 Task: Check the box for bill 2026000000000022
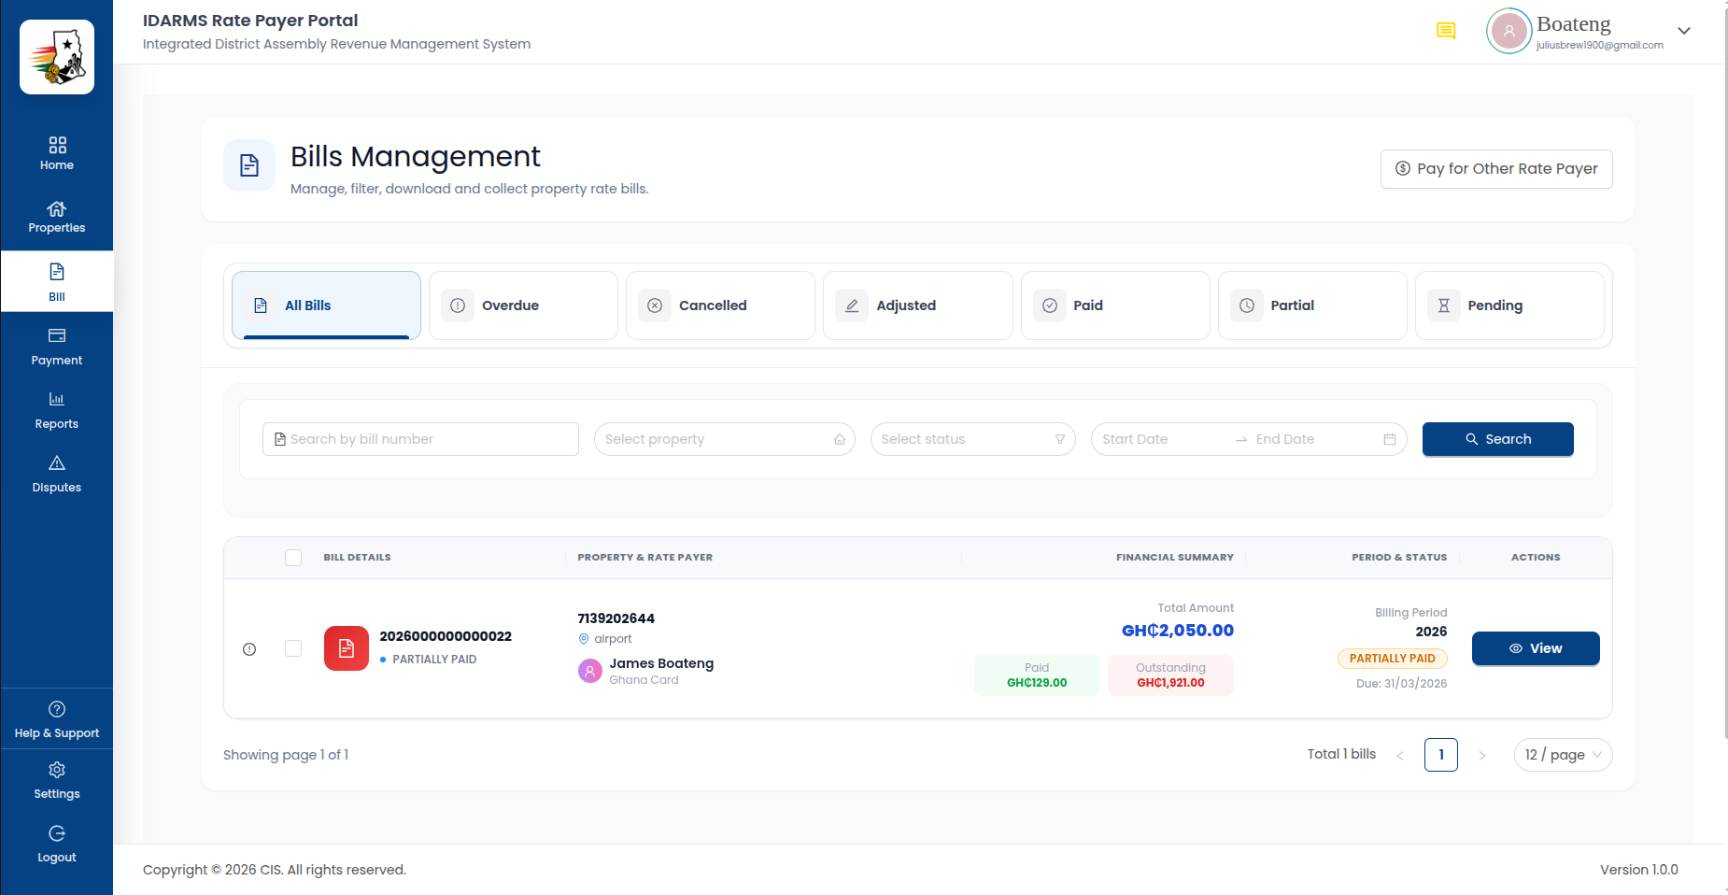click(293, 648)
